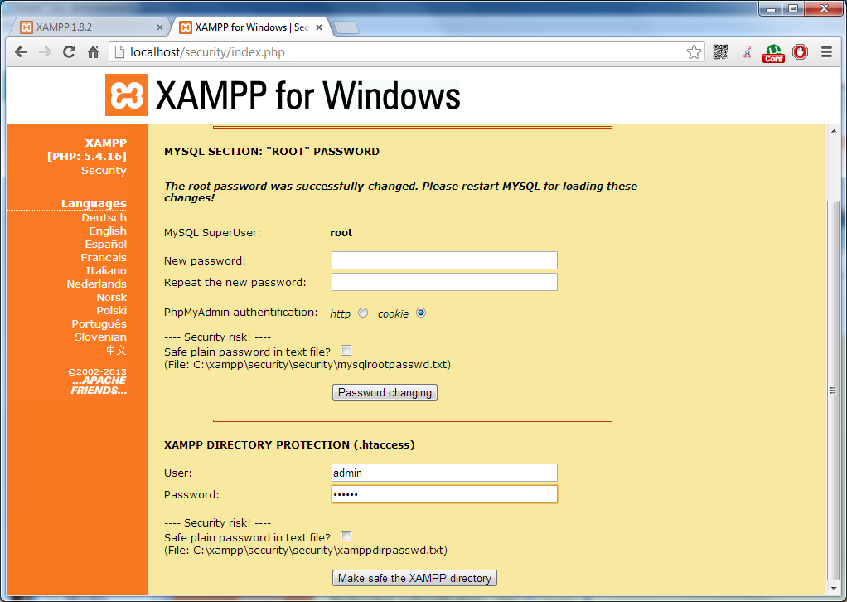The height and width of the screenshot is (602, 847).
Task: Switch language to Chinese 中文
Action: (x=116, y=350)
